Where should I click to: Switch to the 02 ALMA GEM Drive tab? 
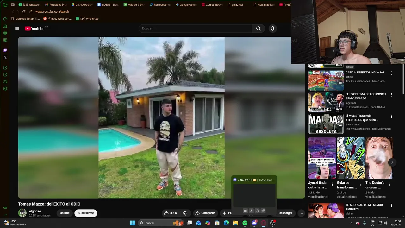click(82, 5)
